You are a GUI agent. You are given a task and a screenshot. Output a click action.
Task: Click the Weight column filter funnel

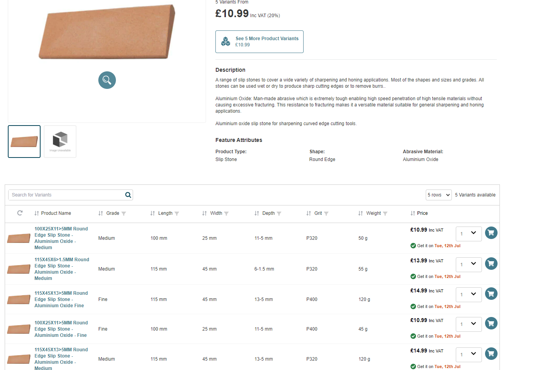pos(385,214)
